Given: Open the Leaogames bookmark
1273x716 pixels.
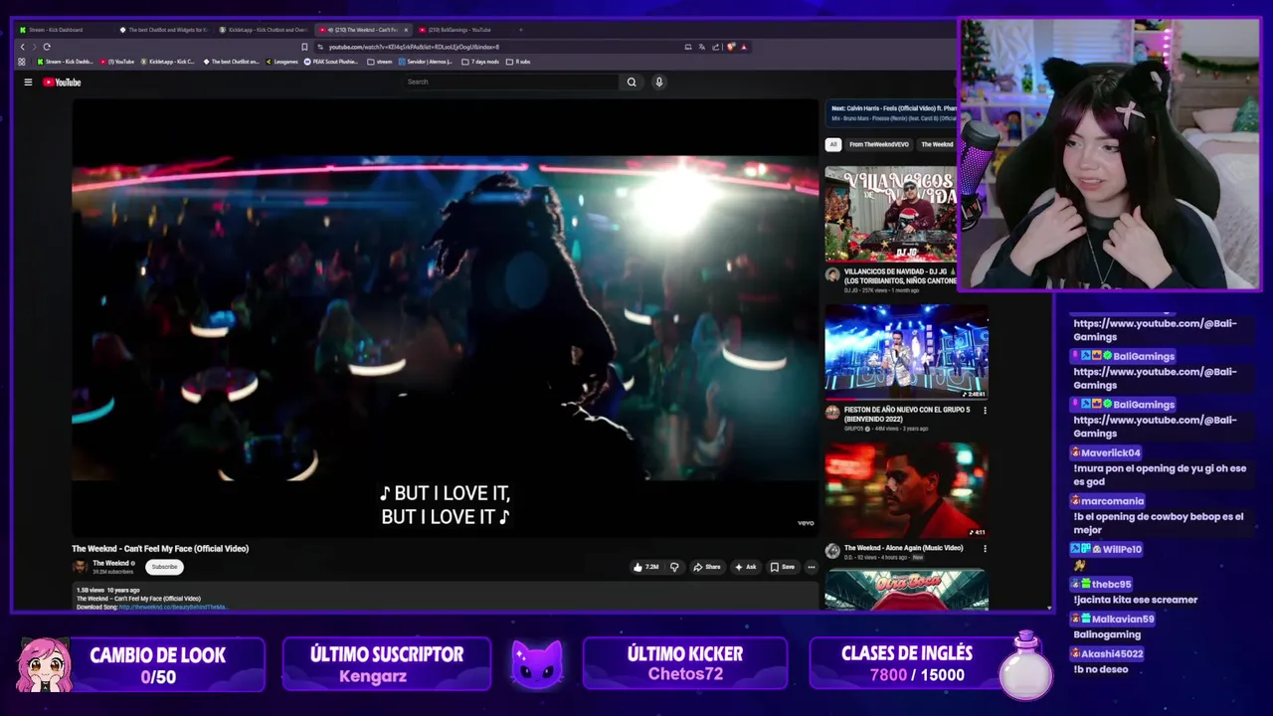Looking at the screenshot, I should (x=281, y=62).
